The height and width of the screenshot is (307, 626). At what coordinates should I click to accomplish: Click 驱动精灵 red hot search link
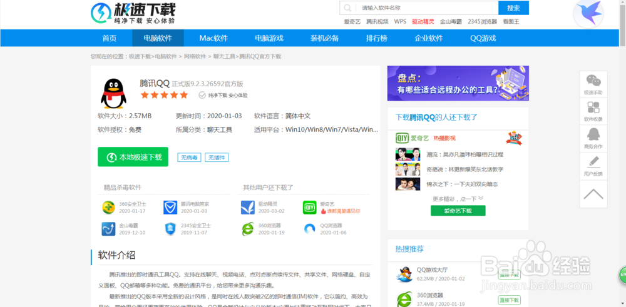[x=423, y=21]
